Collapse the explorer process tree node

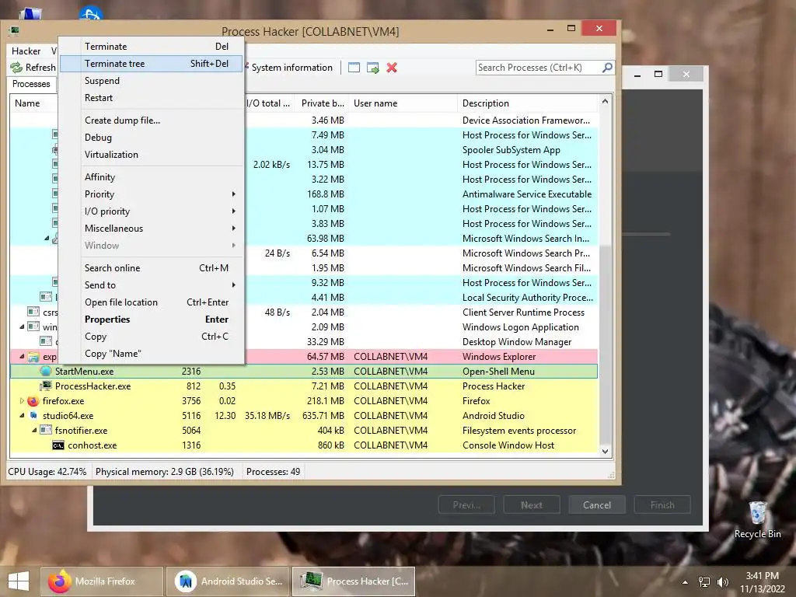click(x=22, y=357)
